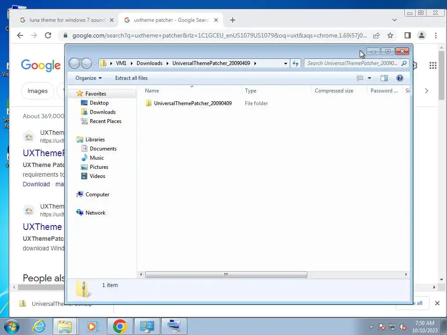Screen dimensions: 447x335
Task: Open the Videos library
Action: 97,176
